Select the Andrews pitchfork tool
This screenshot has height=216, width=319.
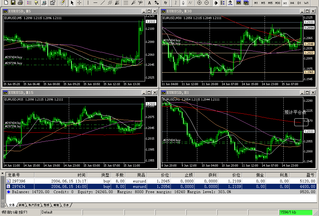(140, 3)
